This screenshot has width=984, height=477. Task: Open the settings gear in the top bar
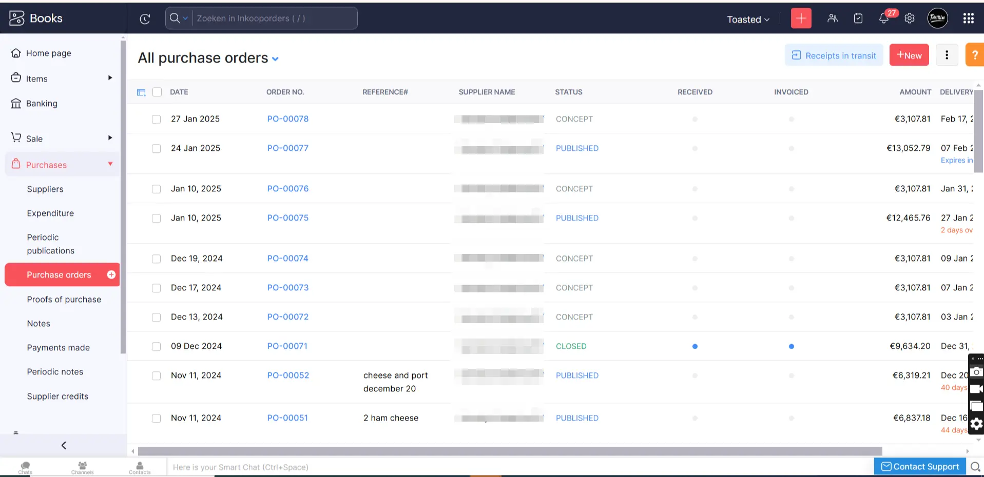(909, 18)
